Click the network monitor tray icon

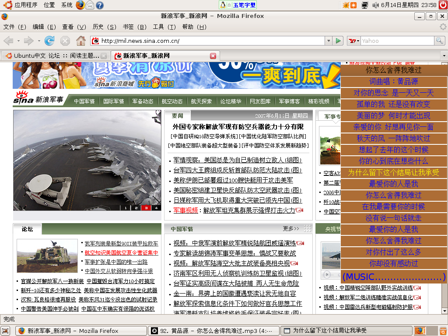tap(364, 5)
